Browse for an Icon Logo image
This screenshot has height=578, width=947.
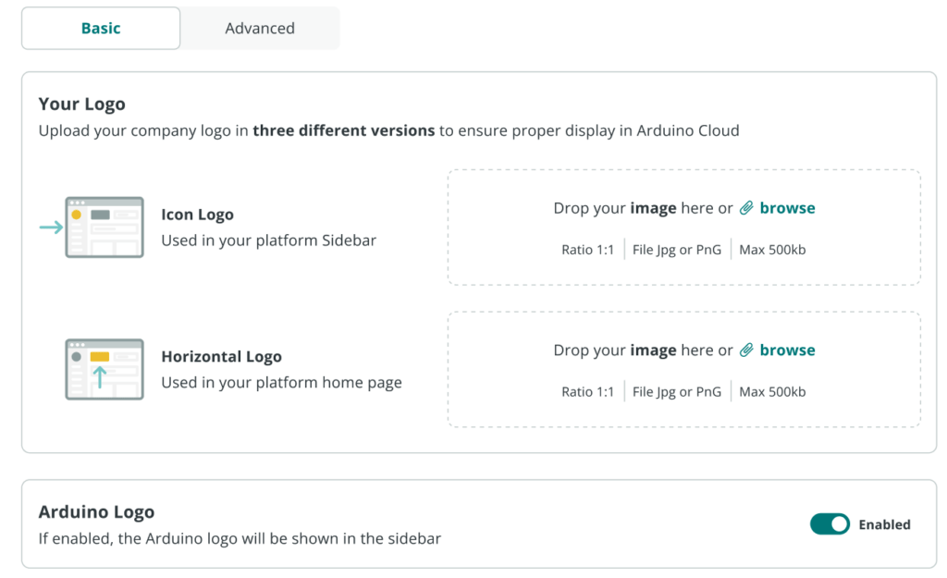coord(787,208)
